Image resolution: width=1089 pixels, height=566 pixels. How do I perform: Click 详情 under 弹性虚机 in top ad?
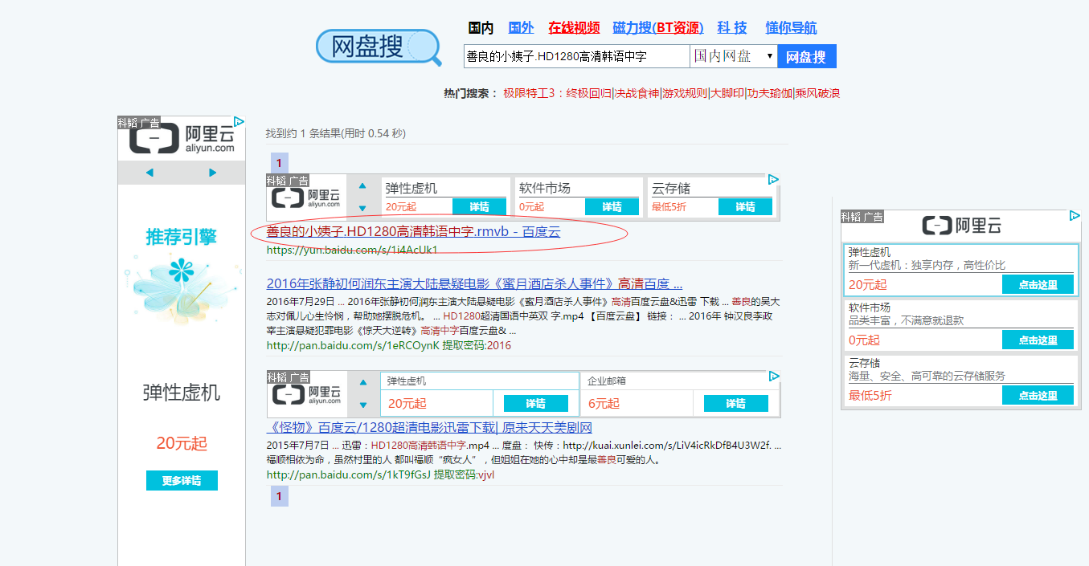pos(480,207)
